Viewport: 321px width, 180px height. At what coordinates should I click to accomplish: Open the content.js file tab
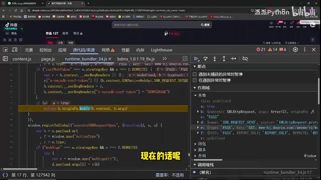22,59
